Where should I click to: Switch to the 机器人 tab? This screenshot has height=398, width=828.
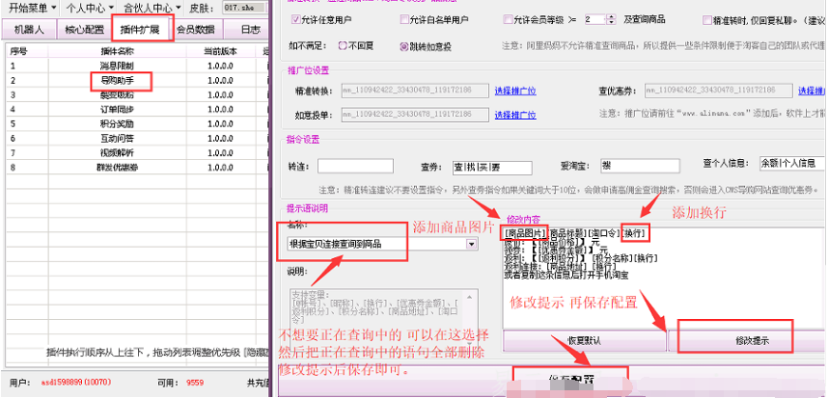26,29
